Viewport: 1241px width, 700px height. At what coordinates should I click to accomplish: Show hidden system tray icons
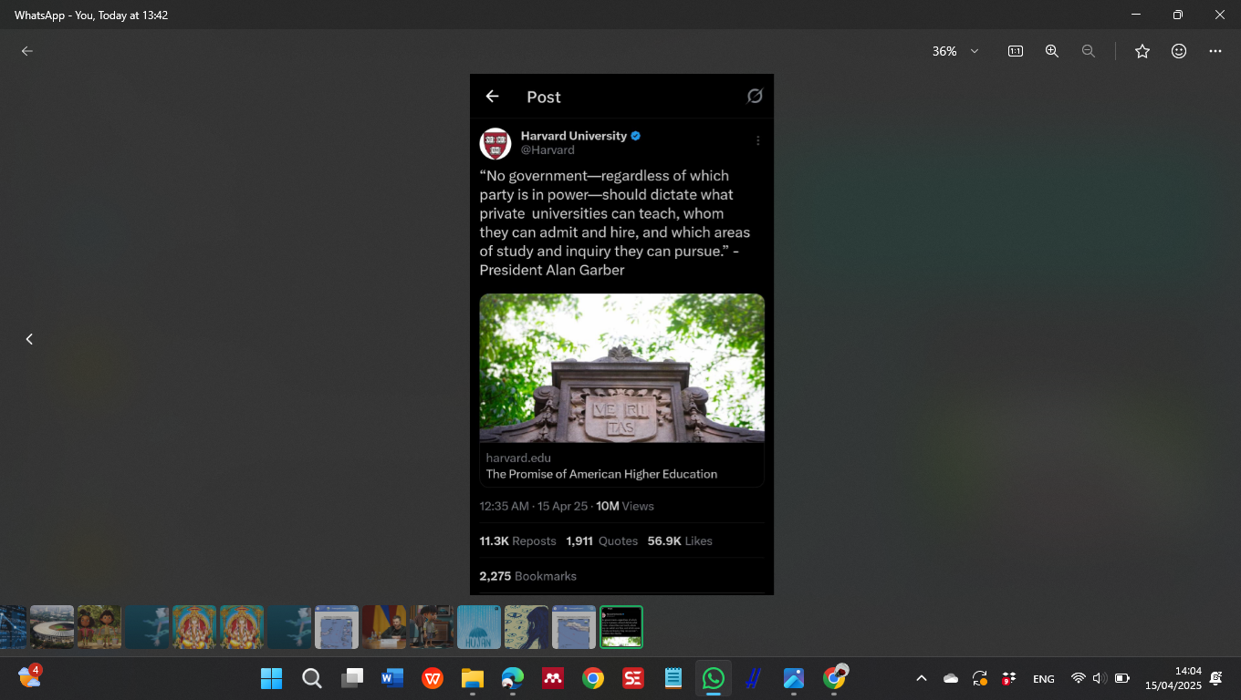tap(922, 678)
